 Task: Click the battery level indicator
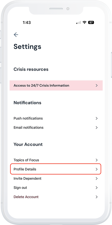click(91, 22)
